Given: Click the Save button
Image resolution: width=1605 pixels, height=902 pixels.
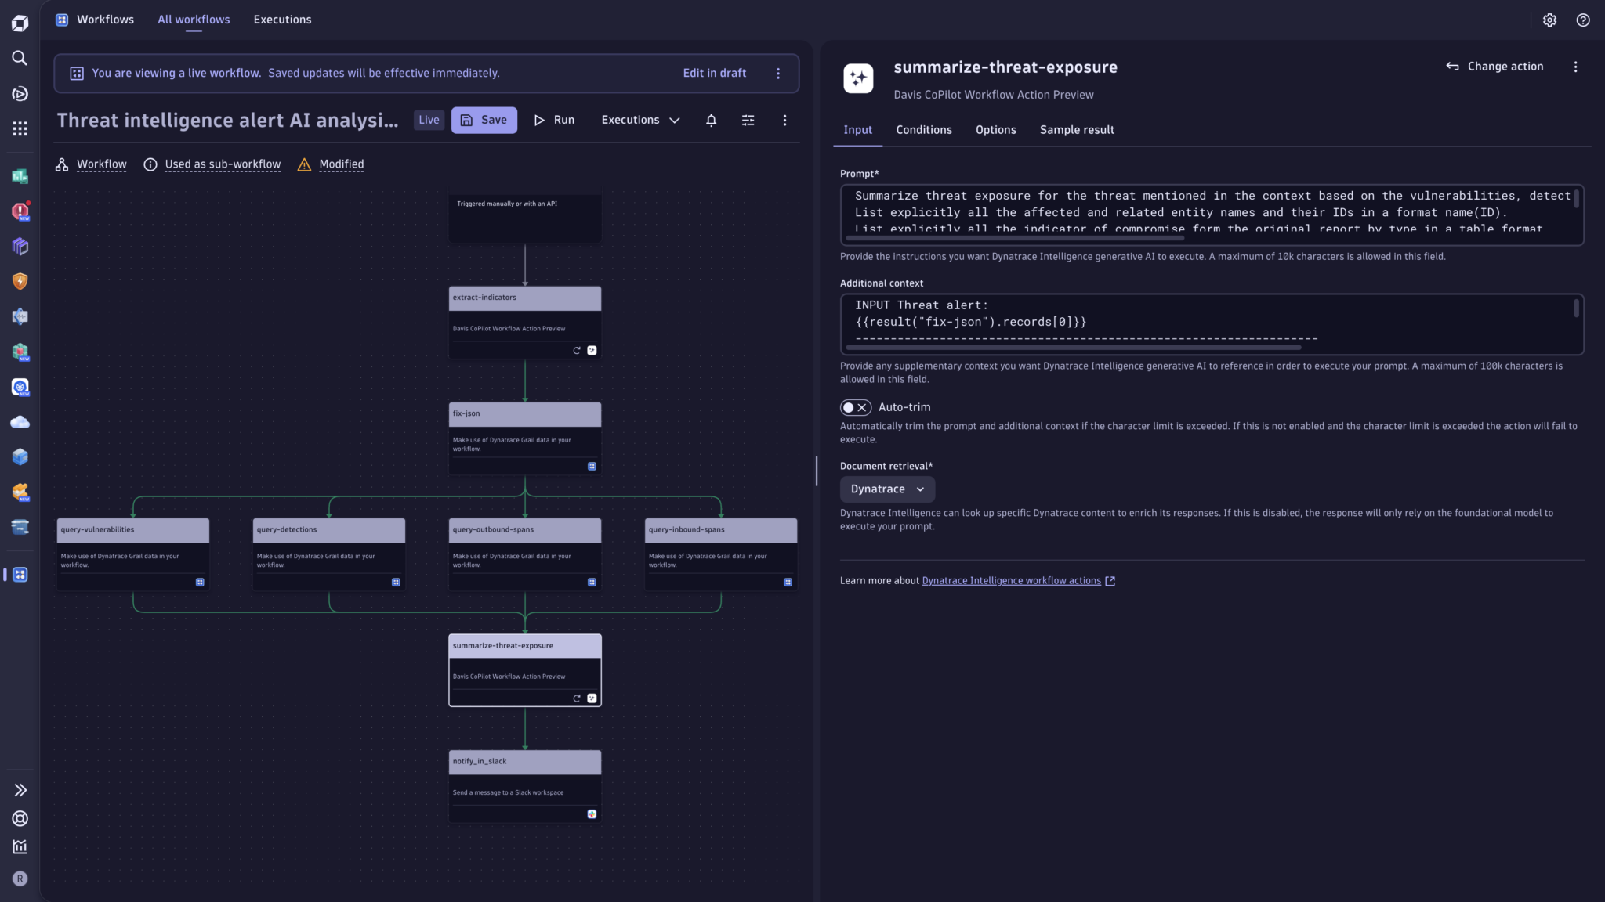Looking at the screenshot, I should [x=484, y=120].
